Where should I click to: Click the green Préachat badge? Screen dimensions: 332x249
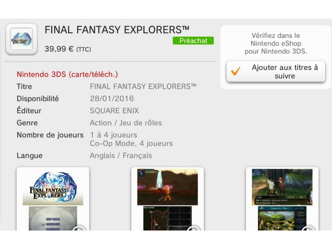(x=193, y=40)
